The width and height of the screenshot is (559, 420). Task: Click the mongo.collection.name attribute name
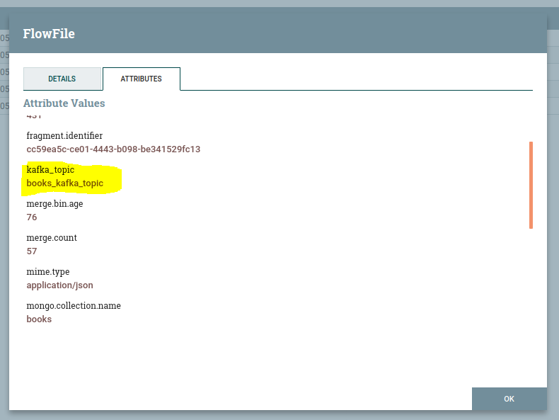pyautogui.click(x=74, y=305)
